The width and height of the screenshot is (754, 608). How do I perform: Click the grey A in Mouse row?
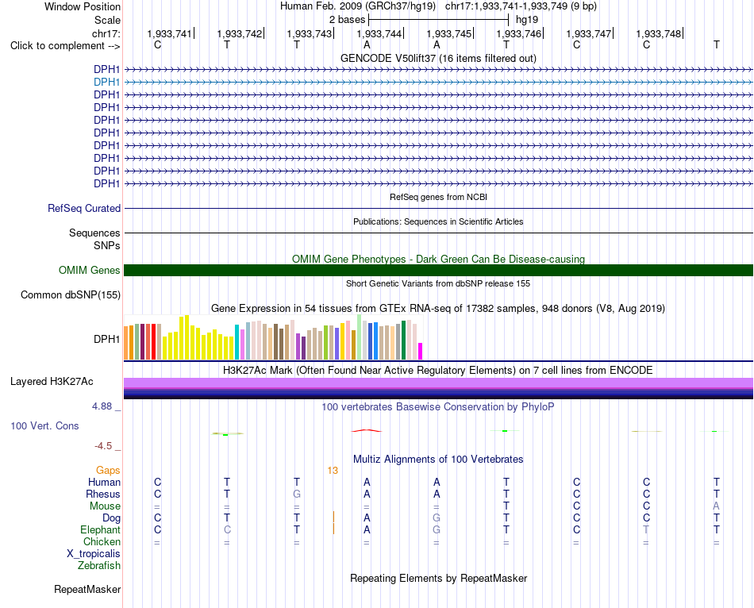716,506
